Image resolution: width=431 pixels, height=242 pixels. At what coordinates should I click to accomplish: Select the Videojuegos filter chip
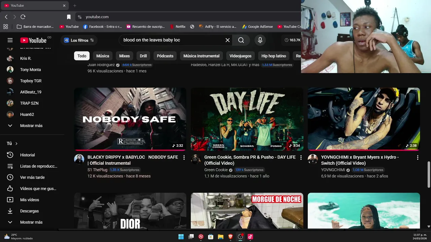[x=240, y=56]
